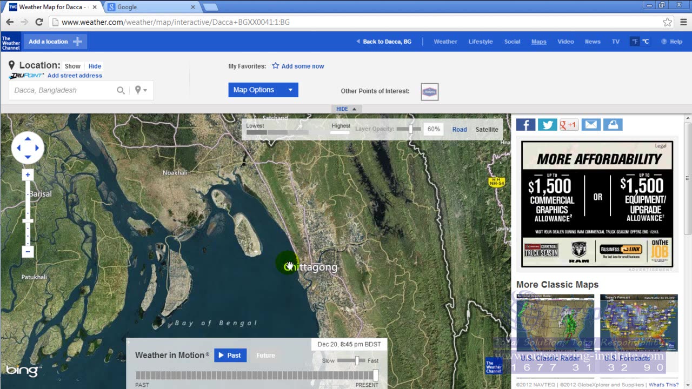Screen dimensions: 692x389
Task: Zoom out with the map minus button
Action: [28, 251]
